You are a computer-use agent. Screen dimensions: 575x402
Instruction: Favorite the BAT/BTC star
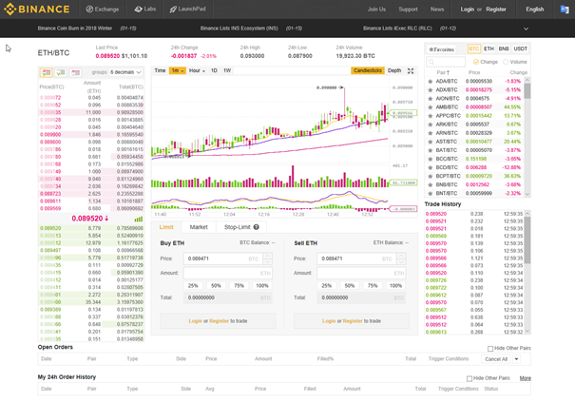(x=431, y=150)
